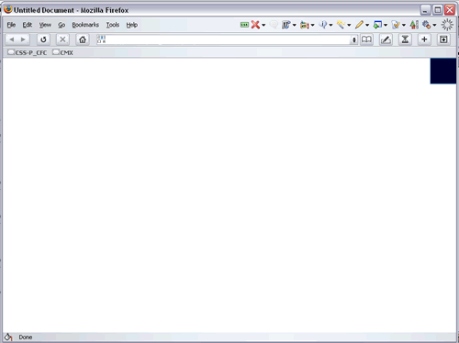Open the Bookmarks menu
Screen dimensions: 459x343
(x=85, y=25)
